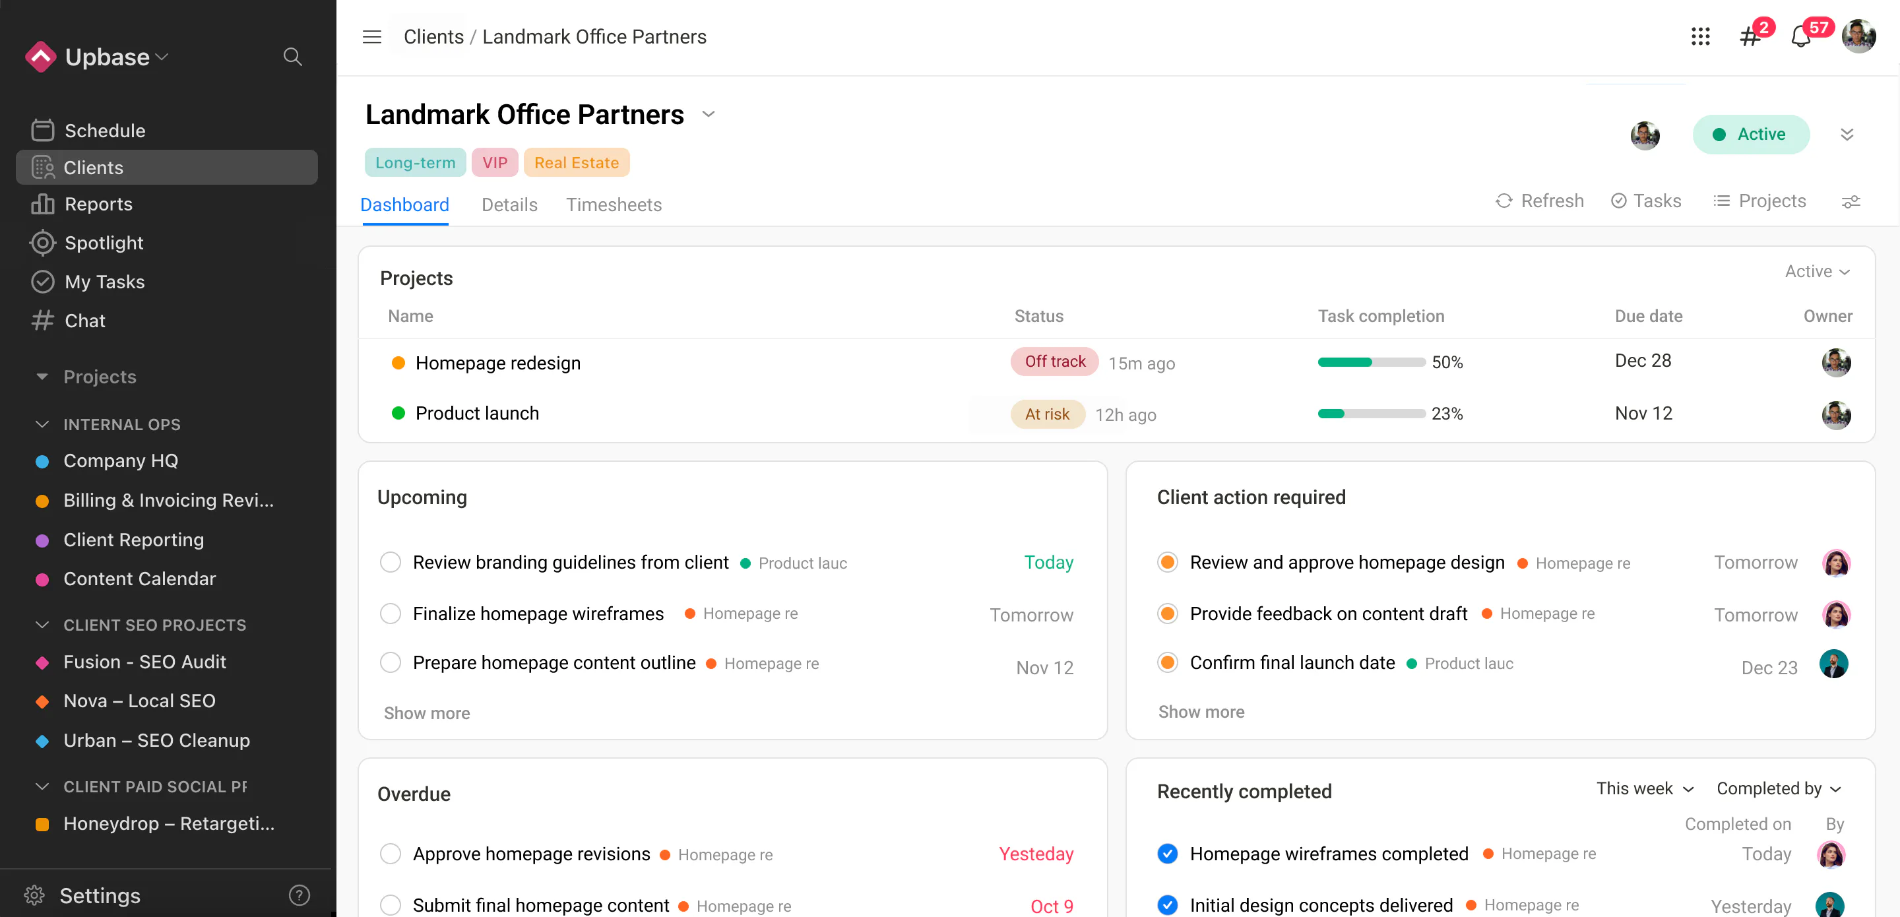Switch to the Details tab
This screenshot has height=917, width=1900.
pos(509,205)
